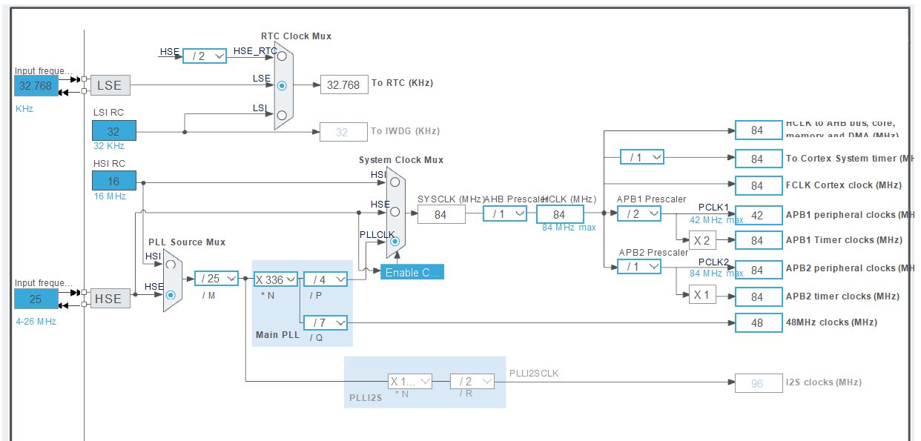921x441 pixels.
Task: Select HSE_RTC input in RTC Clock Mux
Action: 282,55
